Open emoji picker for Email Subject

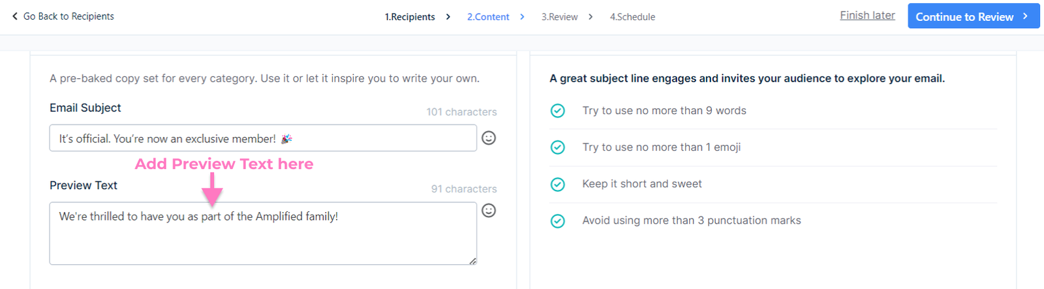(488, 138)
